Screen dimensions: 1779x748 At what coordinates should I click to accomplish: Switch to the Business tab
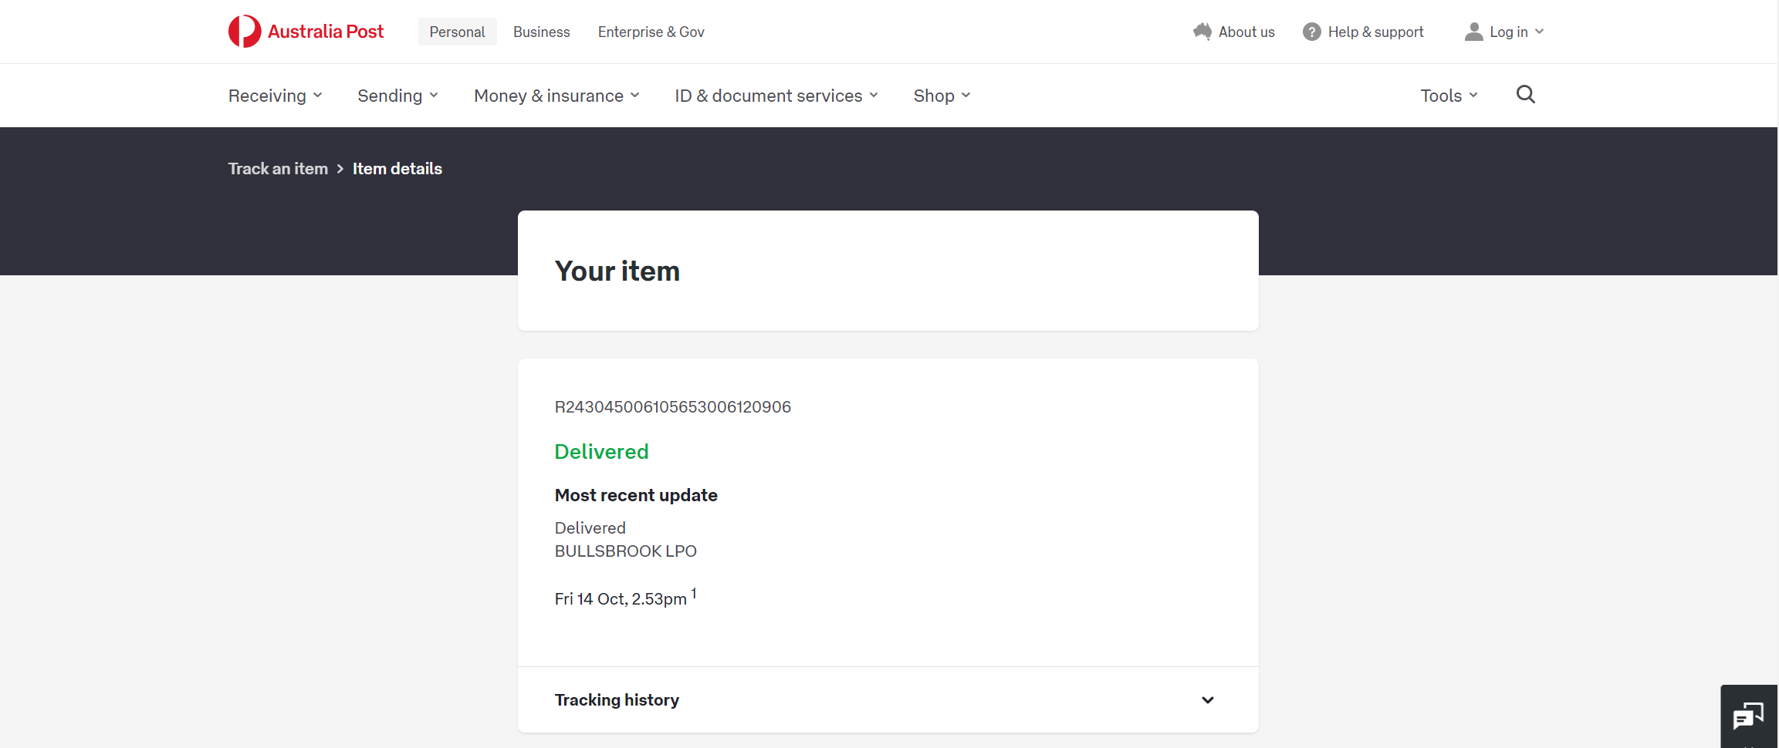(x=541, y=32)
